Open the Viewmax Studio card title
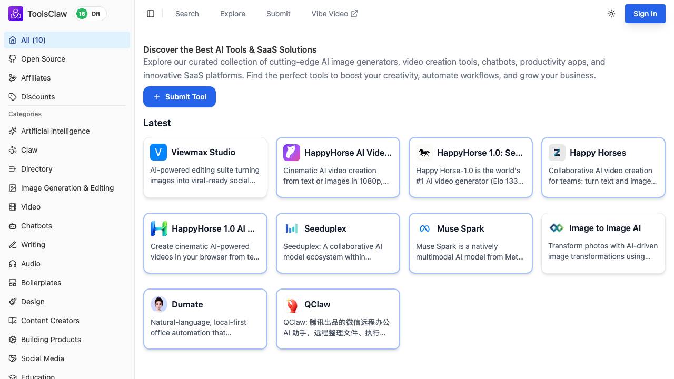The width and height of the screenshot is (674, 379). 203,152
